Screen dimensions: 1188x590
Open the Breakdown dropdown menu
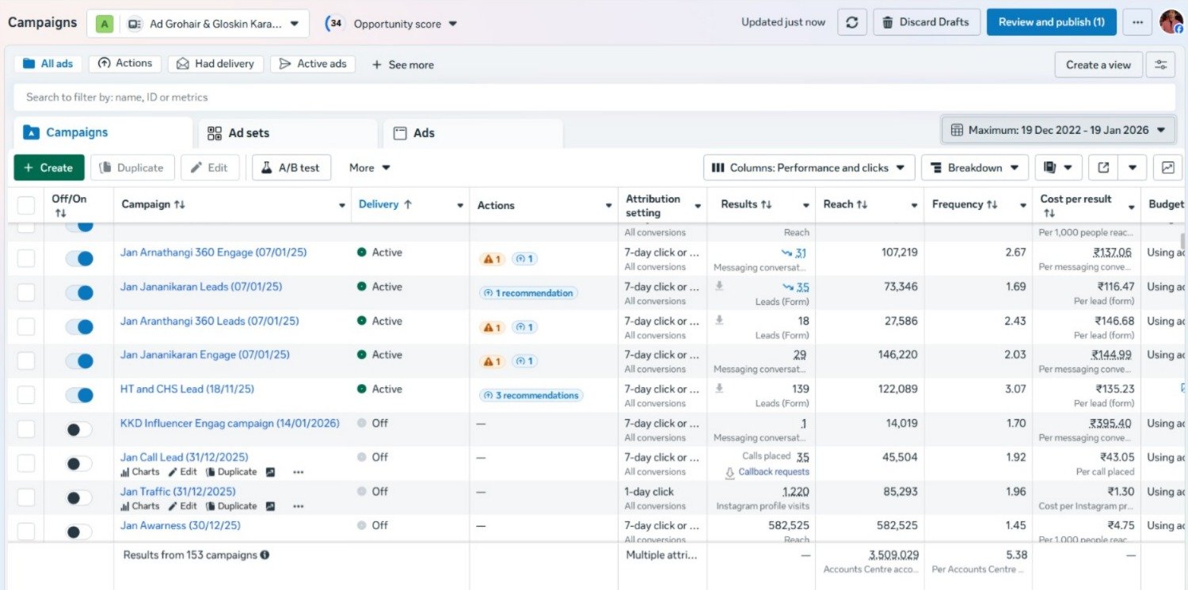tap(975, 168)
